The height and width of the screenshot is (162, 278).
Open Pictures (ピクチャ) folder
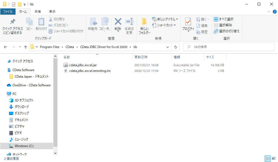[19, 126]
